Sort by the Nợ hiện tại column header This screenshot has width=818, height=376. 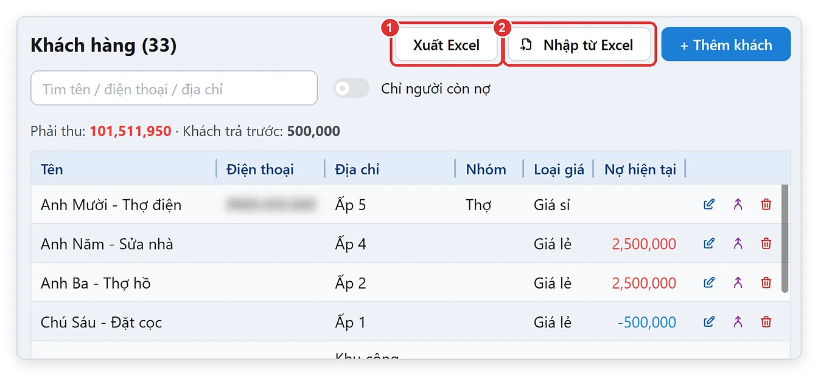(x=640, y=169)
